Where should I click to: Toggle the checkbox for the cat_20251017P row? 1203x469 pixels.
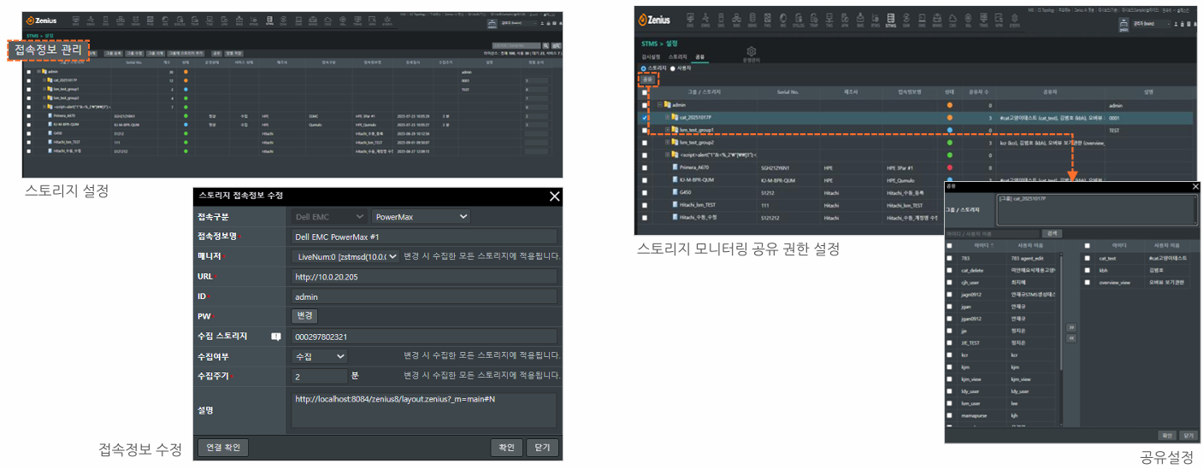[645, 117]
